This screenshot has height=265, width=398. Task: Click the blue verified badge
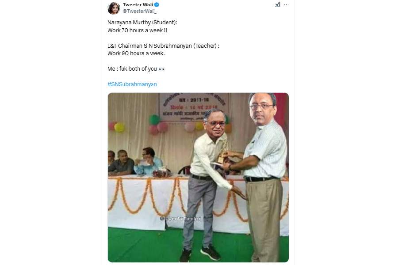[x=157, y=4]
